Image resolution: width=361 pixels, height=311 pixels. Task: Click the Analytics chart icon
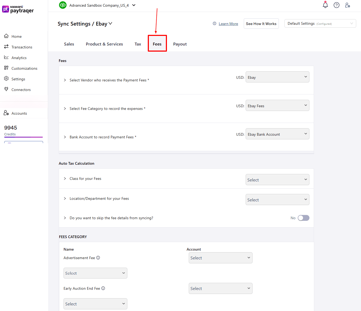click(6, 57)
